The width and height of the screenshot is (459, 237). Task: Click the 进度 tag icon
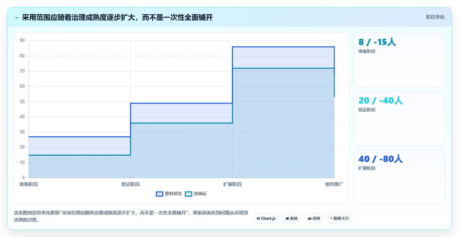[309, 219]
